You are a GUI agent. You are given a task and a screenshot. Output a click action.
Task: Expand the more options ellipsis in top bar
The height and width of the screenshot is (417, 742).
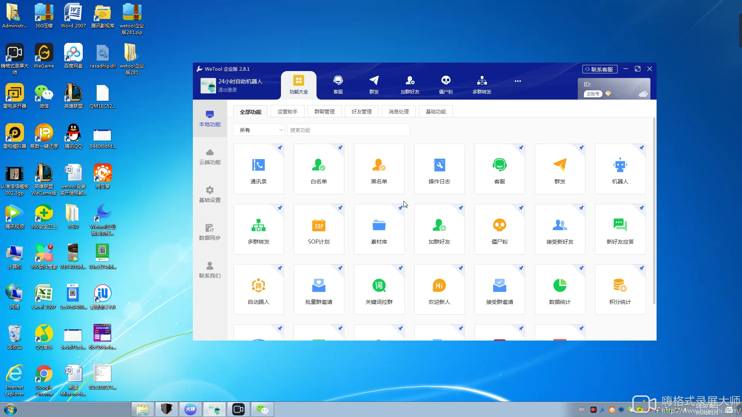tap(518, 81)
